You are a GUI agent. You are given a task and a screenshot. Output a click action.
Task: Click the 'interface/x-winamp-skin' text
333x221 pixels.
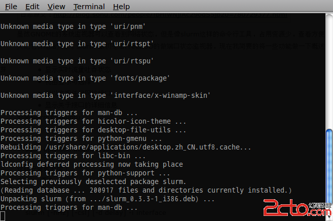coord(160,95)
